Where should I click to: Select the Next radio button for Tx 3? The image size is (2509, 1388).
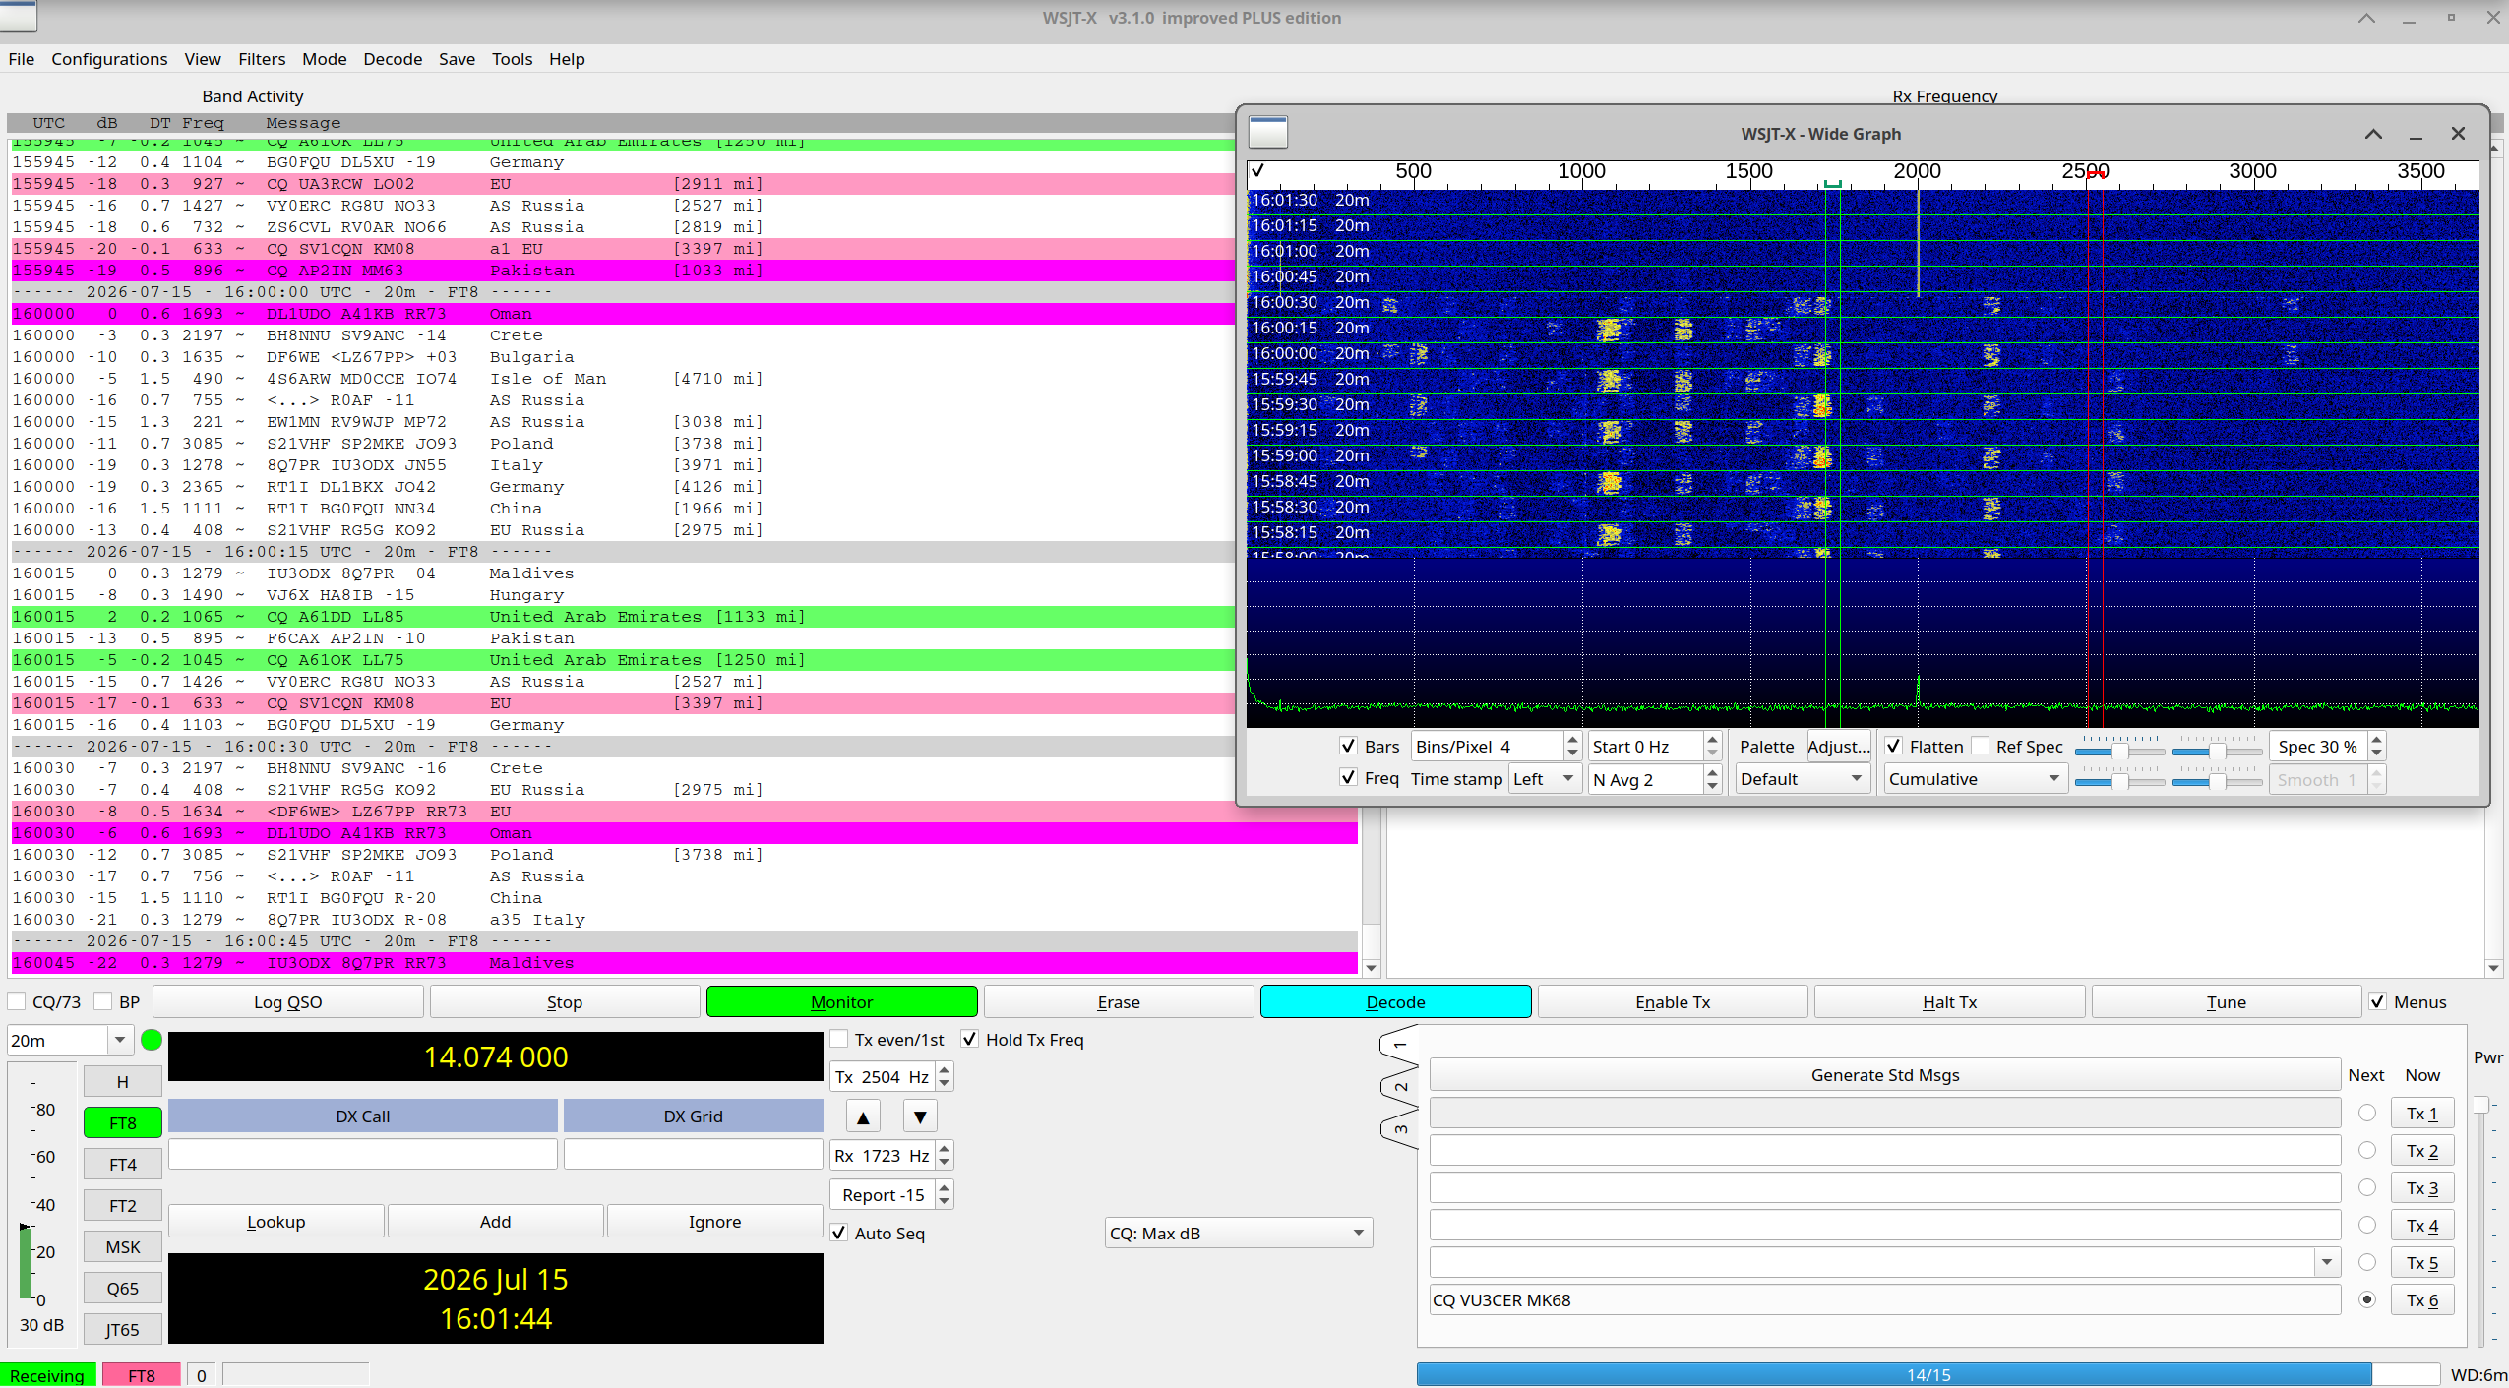tap(2367, 1187)
